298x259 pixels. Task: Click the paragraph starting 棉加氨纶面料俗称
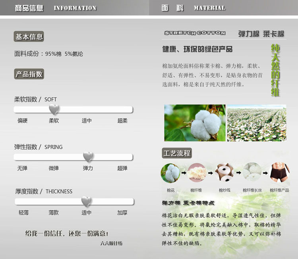tap(212, 75)
